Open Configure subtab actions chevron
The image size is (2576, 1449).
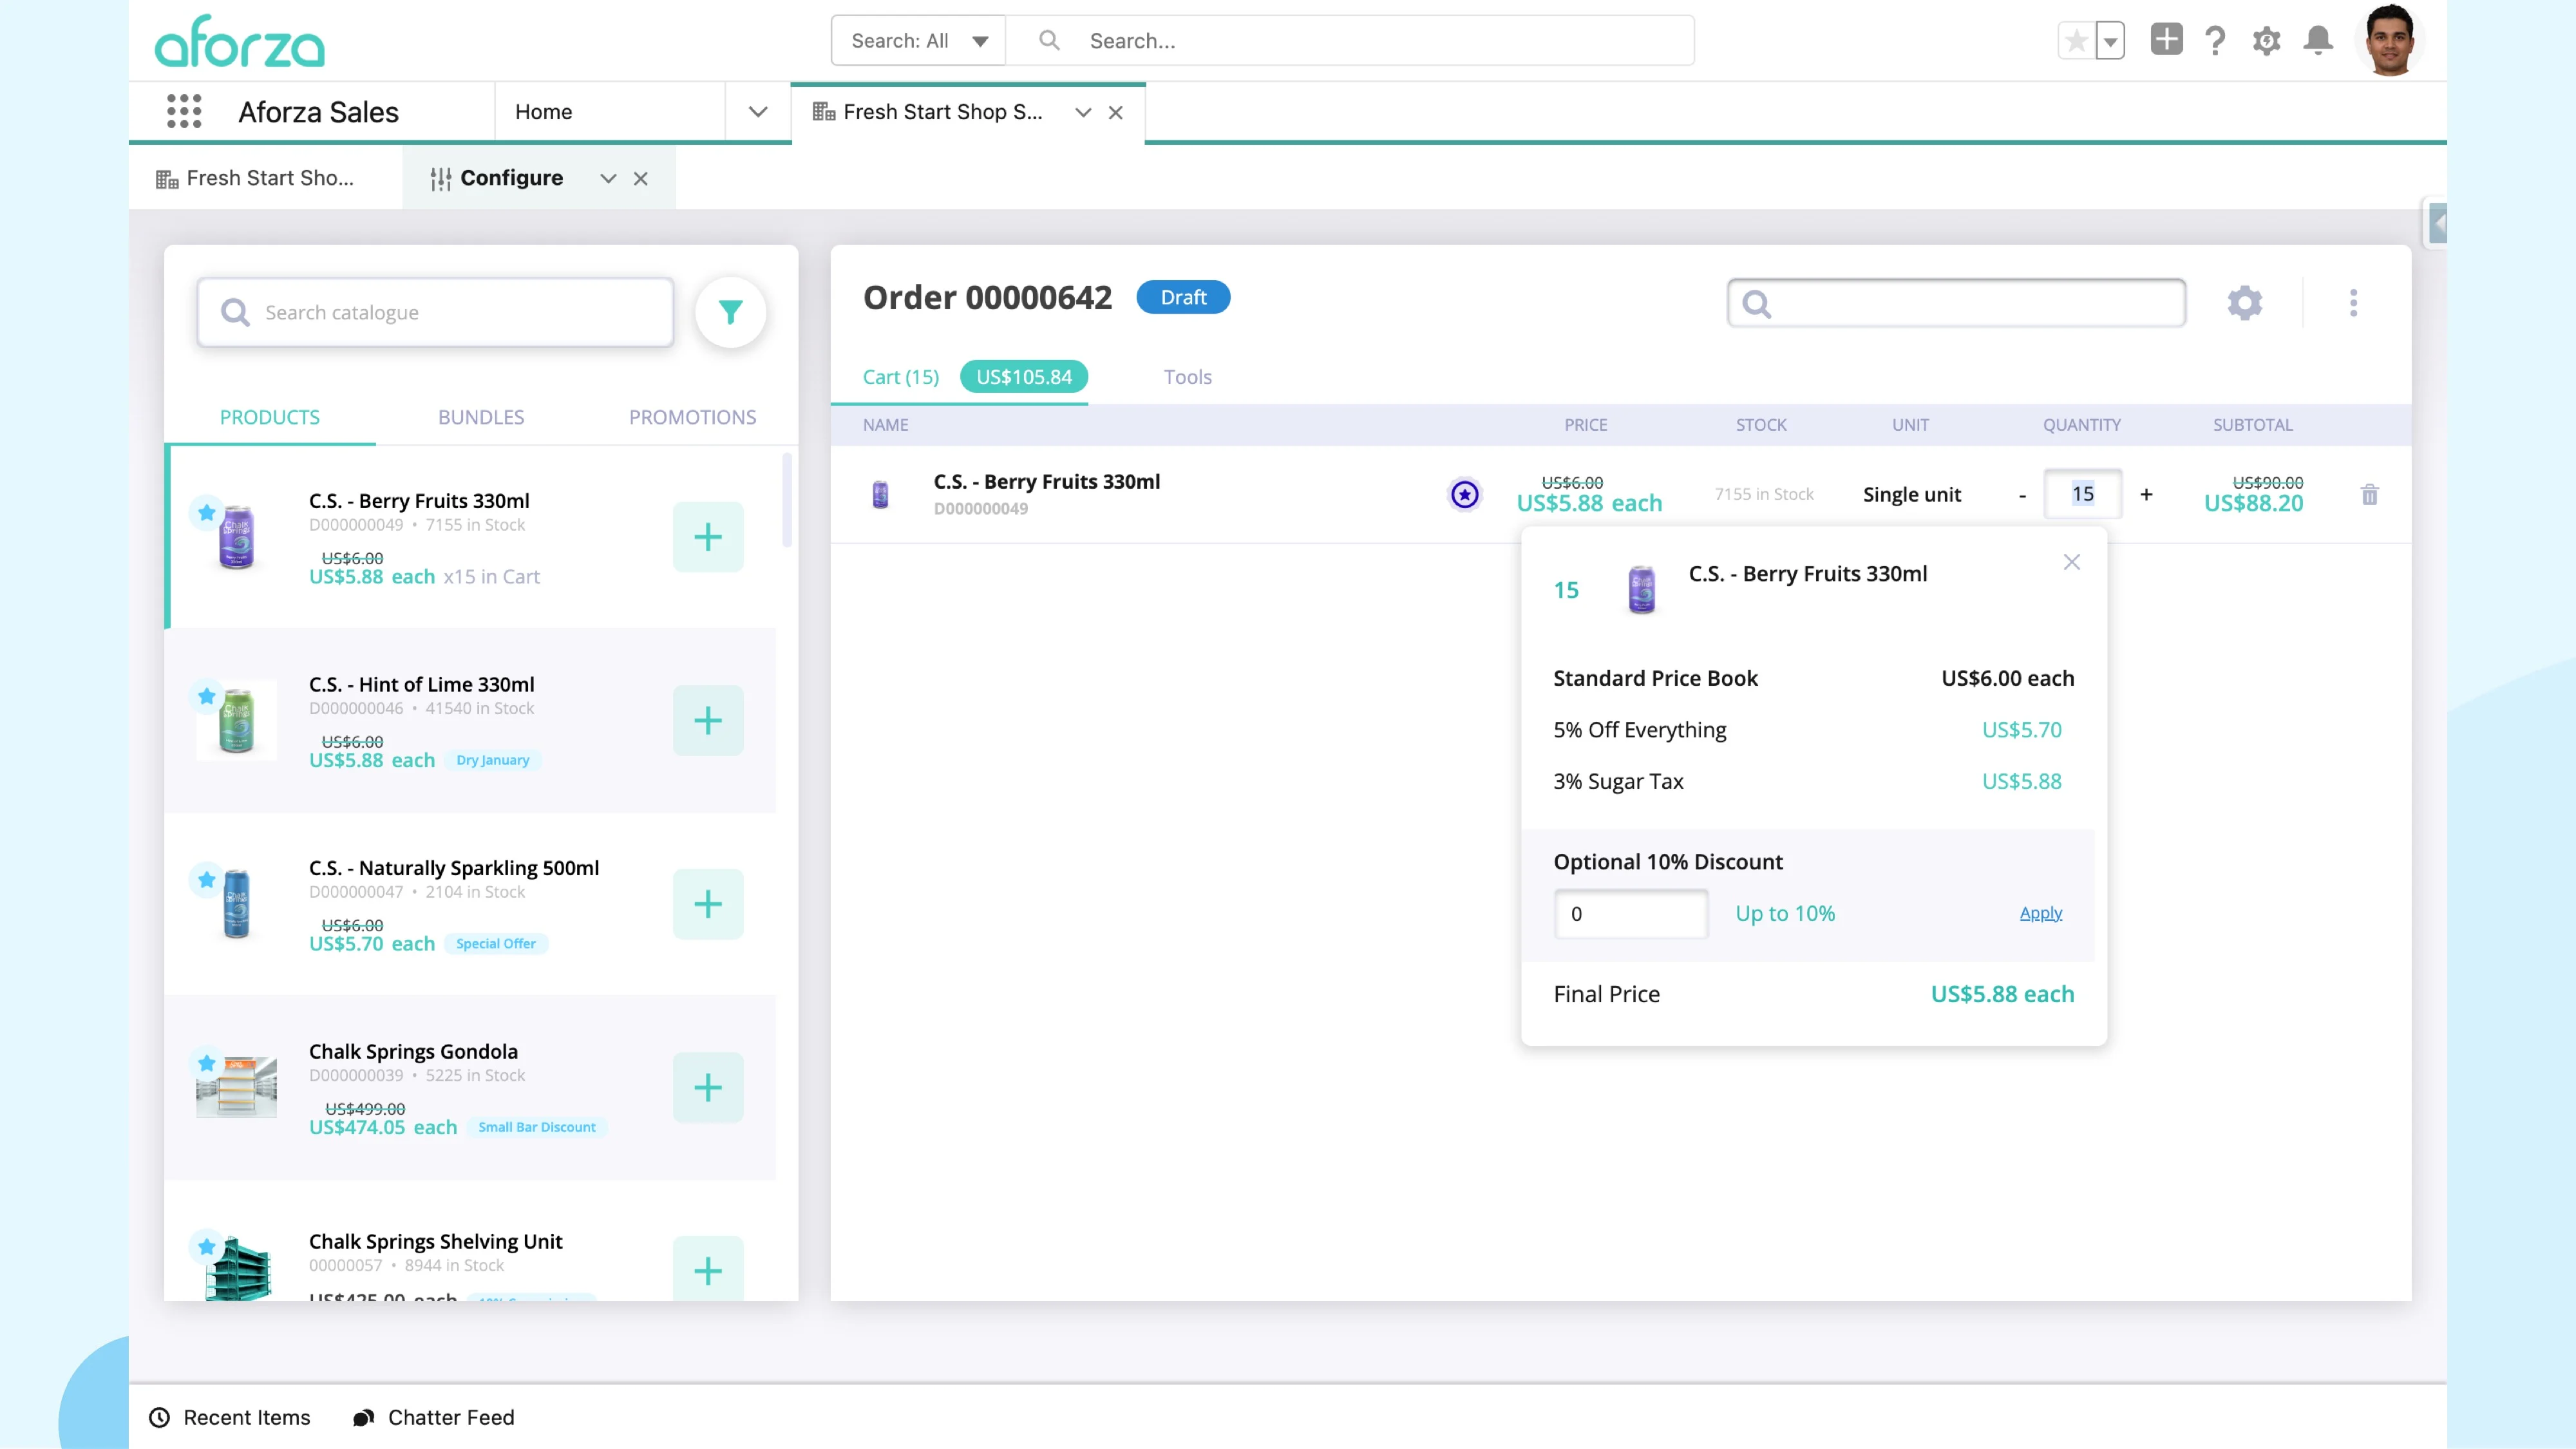607,178
